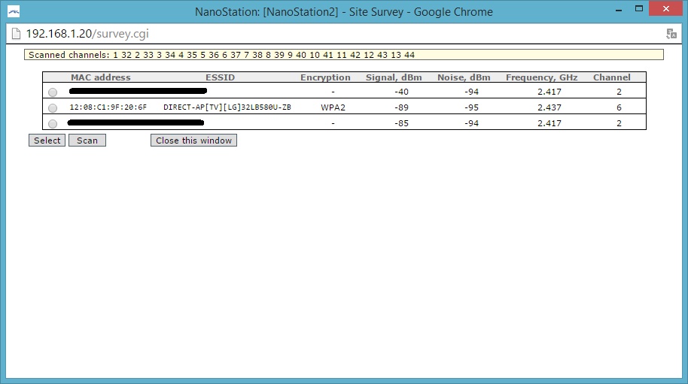
Task: Click signal value -40
Action: [x=401, y=92]
